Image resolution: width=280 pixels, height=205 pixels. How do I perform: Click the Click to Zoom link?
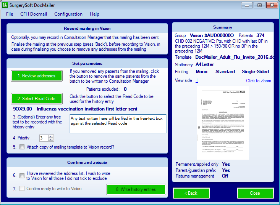click(259, 81)
